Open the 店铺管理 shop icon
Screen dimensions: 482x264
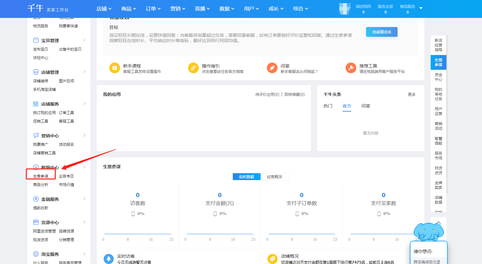point(36,72)
